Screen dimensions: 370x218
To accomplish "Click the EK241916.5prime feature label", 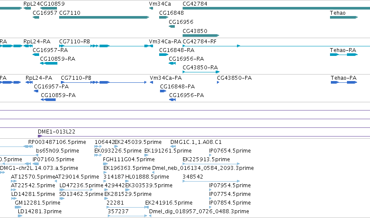I will 169,203.
